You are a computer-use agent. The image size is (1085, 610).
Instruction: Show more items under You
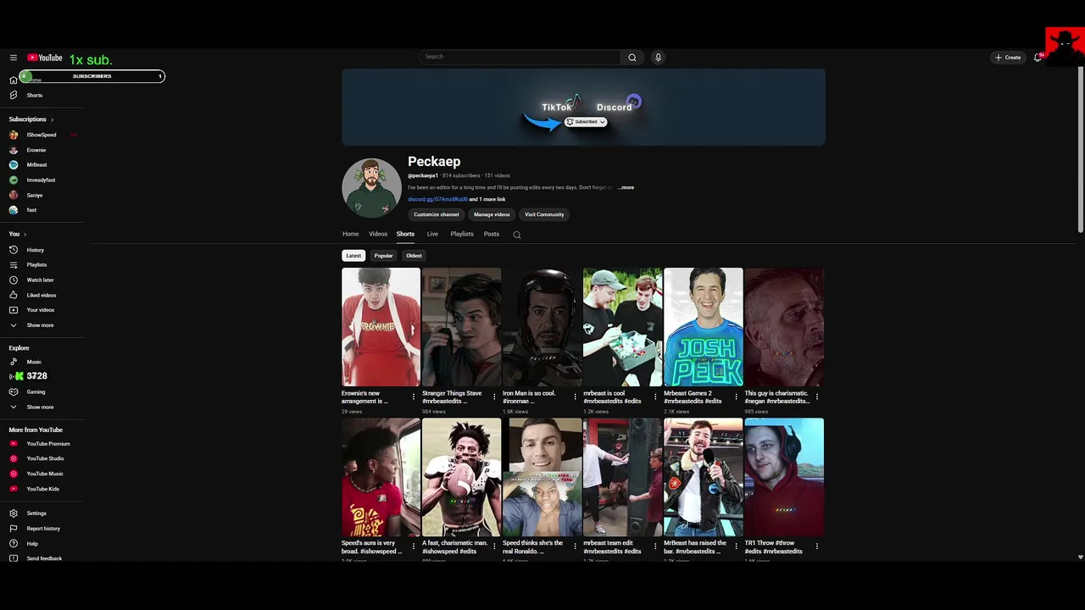point(40,325)
